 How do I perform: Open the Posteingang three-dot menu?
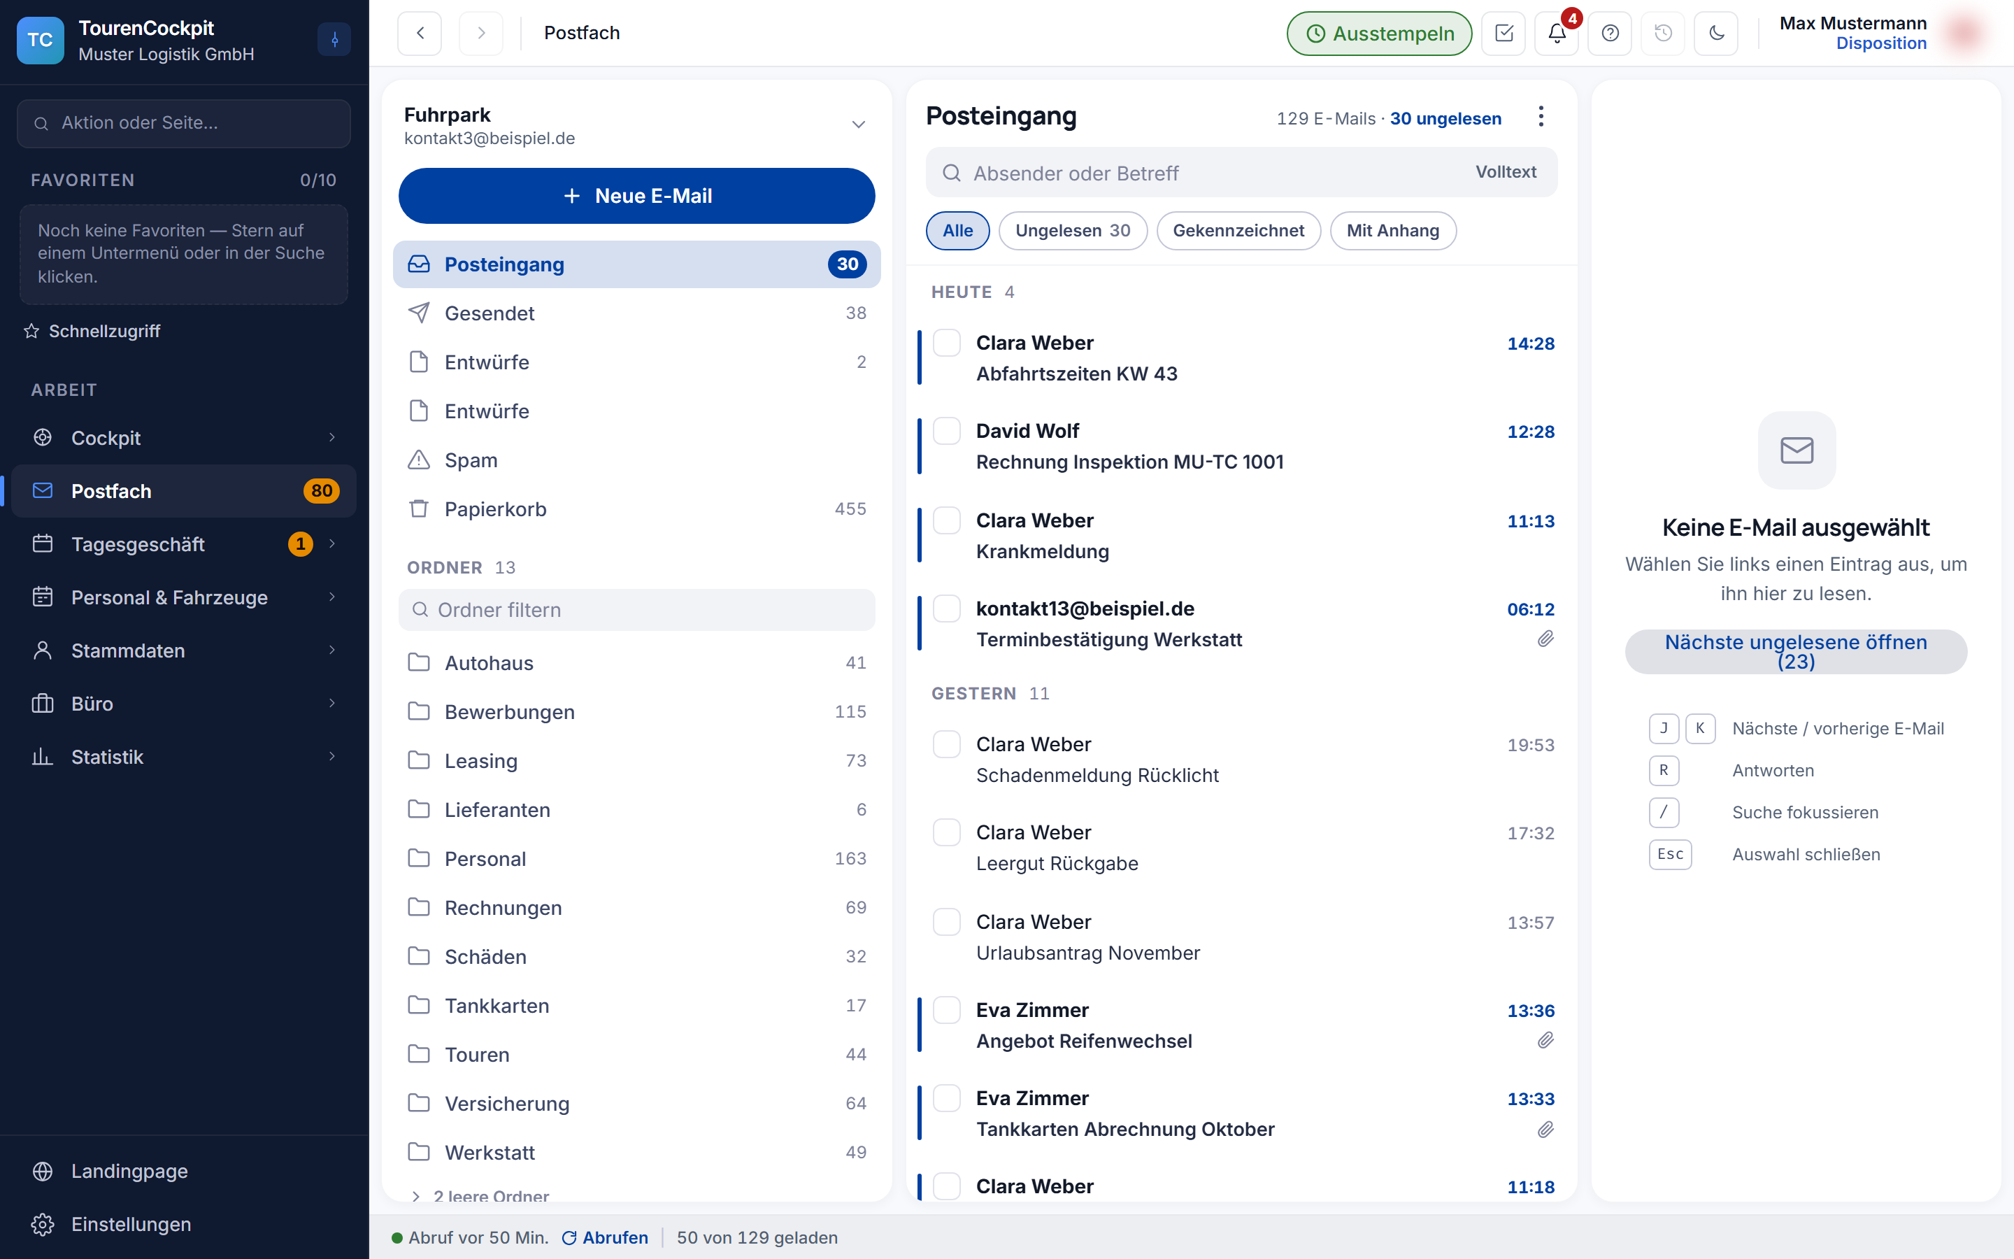1541,117
